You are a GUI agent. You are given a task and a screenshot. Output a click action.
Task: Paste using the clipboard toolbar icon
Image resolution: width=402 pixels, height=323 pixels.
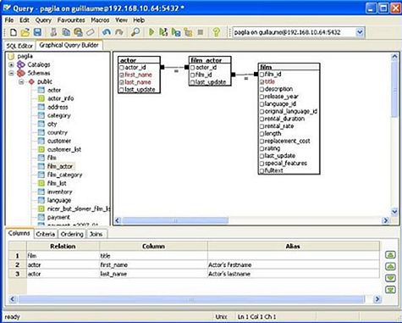coord(78,32)
